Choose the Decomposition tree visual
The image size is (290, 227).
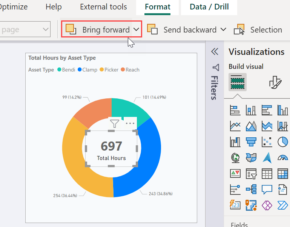click(251, 190)
